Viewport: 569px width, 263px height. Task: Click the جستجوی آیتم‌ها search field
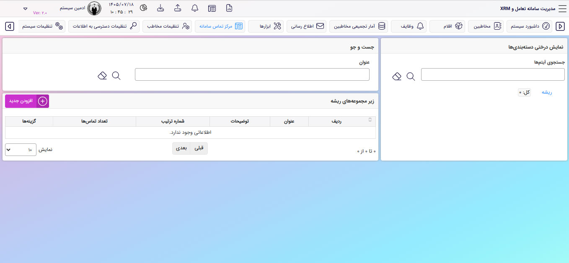[493, 74]
